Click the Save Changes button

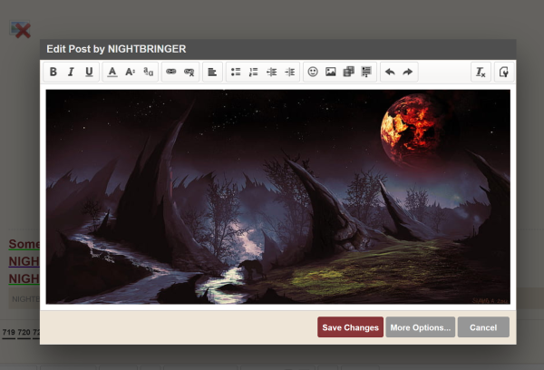pos(350,327)
